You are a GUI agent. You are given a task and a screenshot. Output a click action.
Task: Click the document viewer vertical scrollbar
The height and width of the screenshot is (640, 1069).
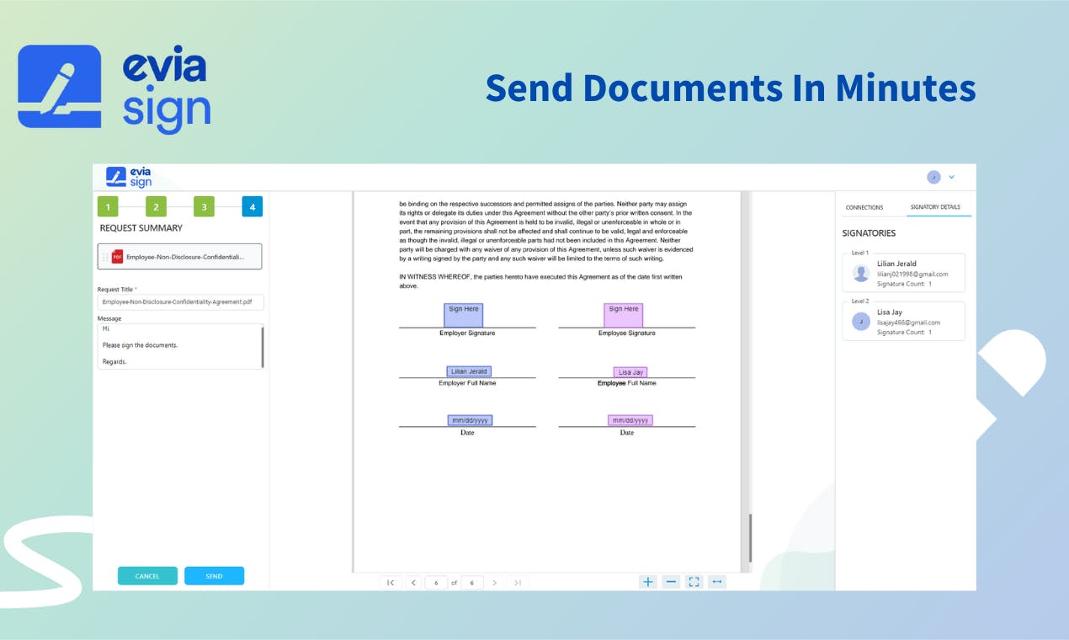pos(750,537)
